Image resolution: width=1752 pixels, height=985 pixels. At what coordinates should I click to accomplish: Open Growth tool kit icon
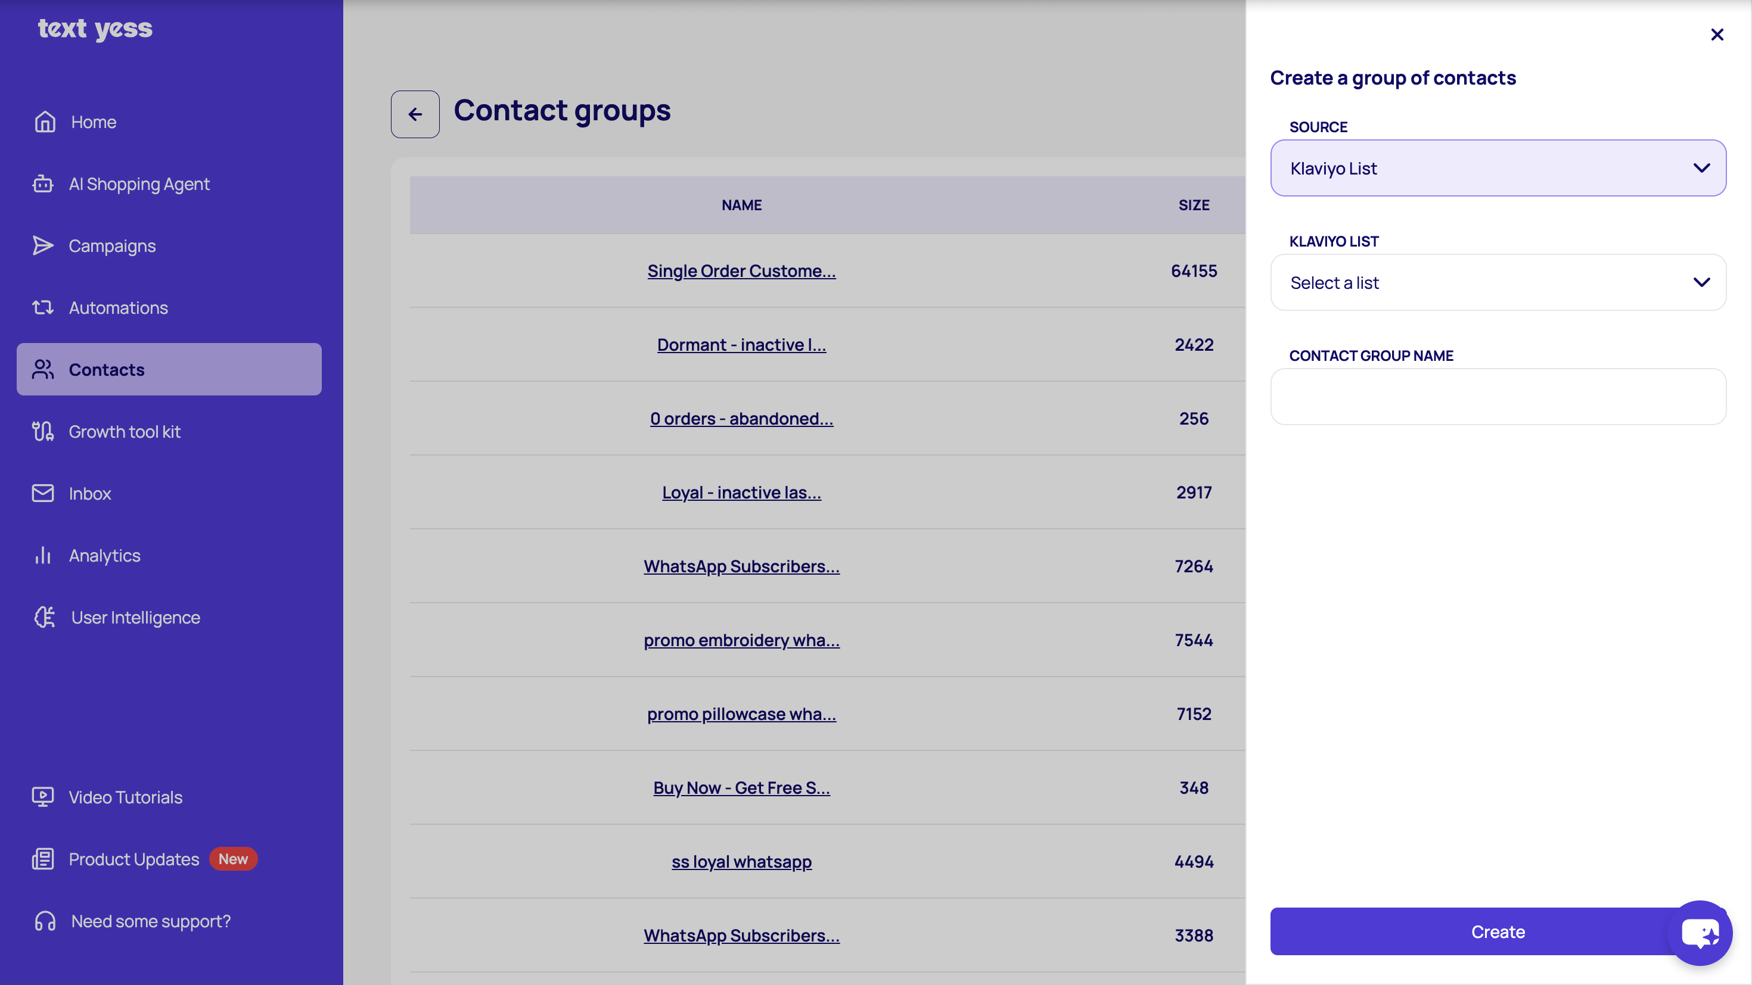coord(43,431)
